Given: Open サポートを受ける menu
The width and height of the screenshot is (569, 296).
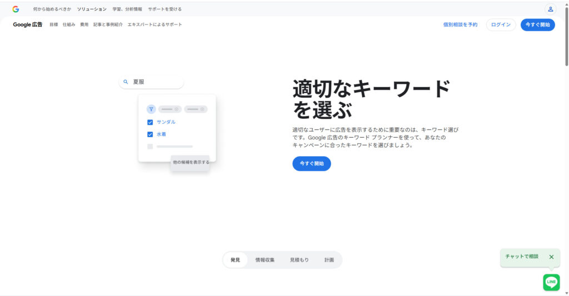Looking at the screenshot, I should click(164, 9).
